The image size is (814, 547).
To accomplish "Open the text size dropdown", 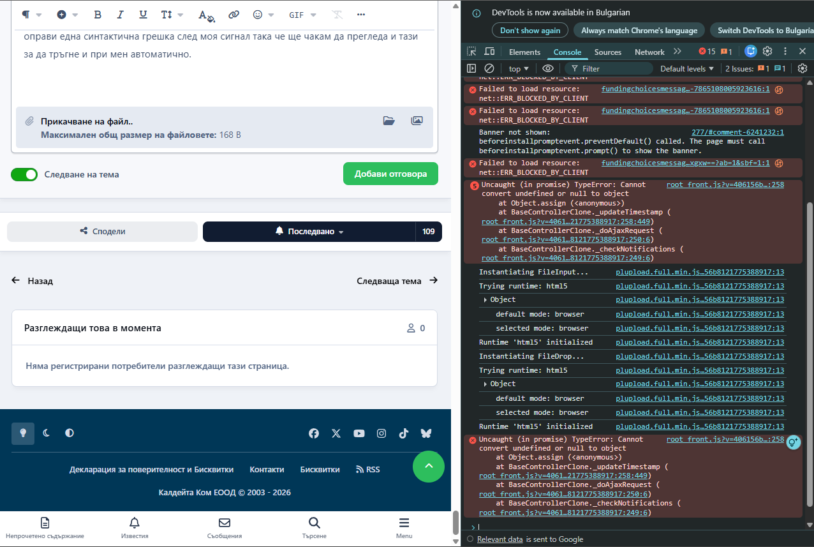I will coord(172,15).
